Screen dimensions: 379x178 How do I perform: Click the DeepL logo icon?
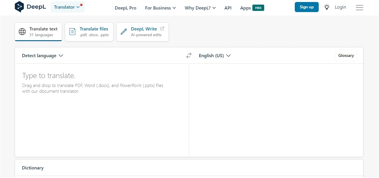coord(19,7)
